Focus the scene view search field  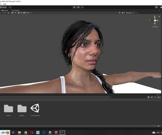148,13
